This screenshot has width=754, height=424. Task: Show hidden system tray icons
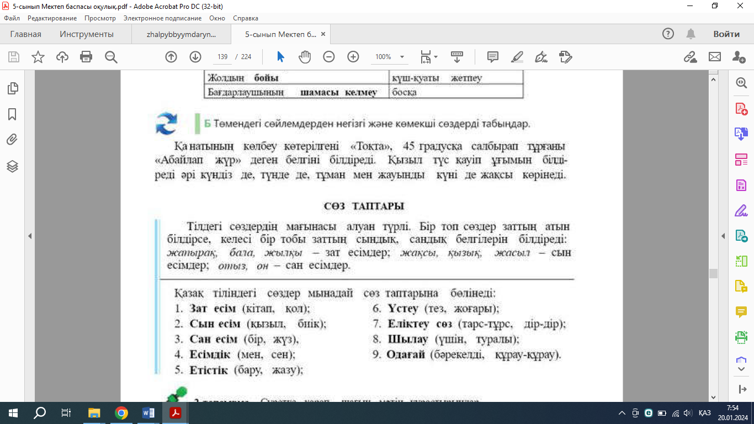(x=622, y=412)
